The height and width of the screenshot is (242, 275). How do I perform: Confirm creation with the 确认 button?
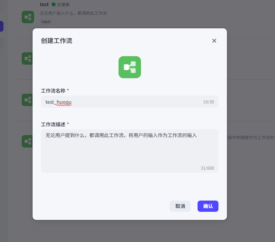(x=208, y=206)
